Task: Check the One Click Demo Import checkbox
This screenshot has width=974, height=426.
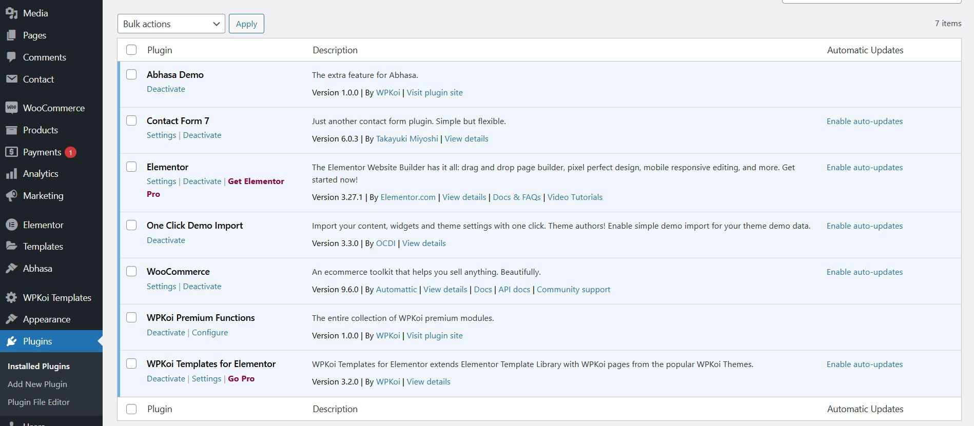Action: [x=131, y=225]
